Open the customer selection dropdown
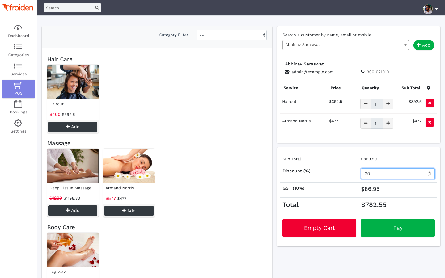Screen dimensions: 445x278 [345, 45]
